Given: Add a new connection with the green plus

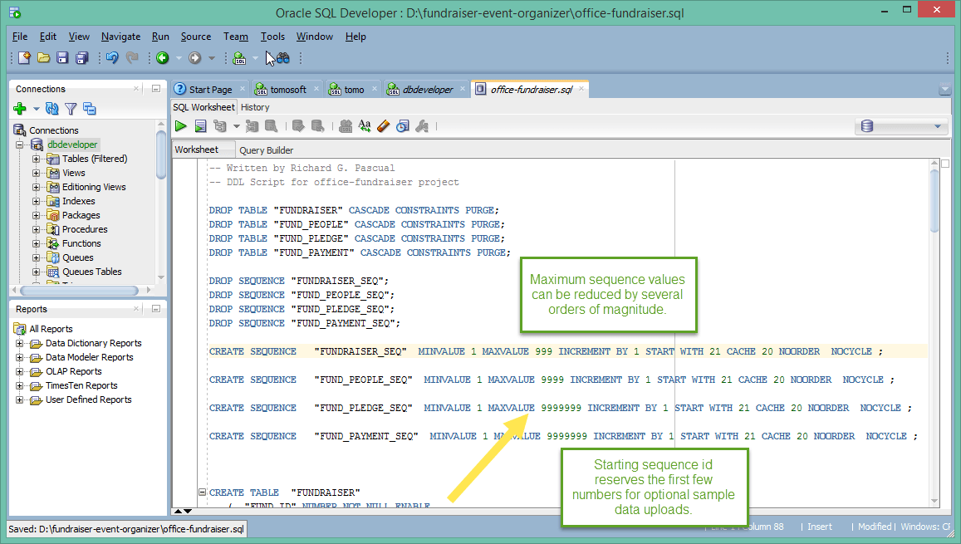Looking at the screenshot, I should [x=20, y=109].
